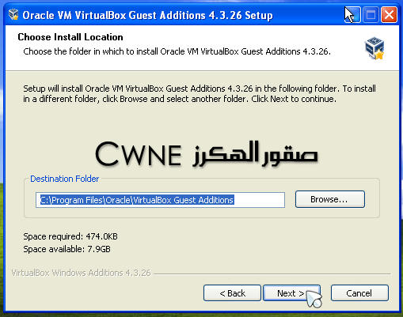Click the Arabic watermark text

click(255, 154)
